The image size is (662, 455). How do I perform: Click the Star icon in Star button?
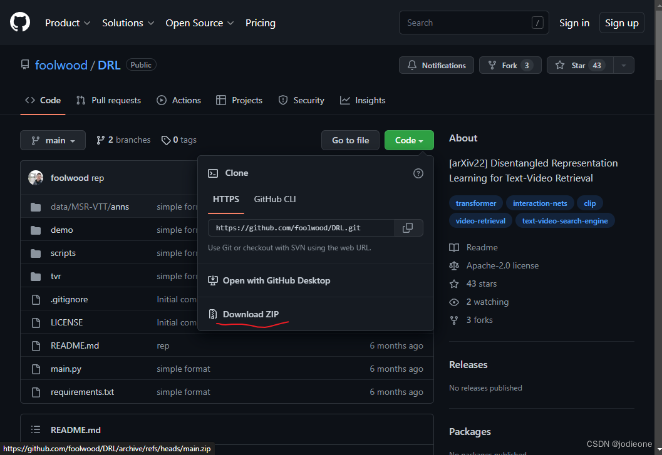coord(560,65)
